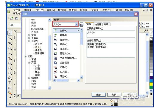Select 背景 in the options tree
This screenshot has width=163, height=111.
point(37,75)
